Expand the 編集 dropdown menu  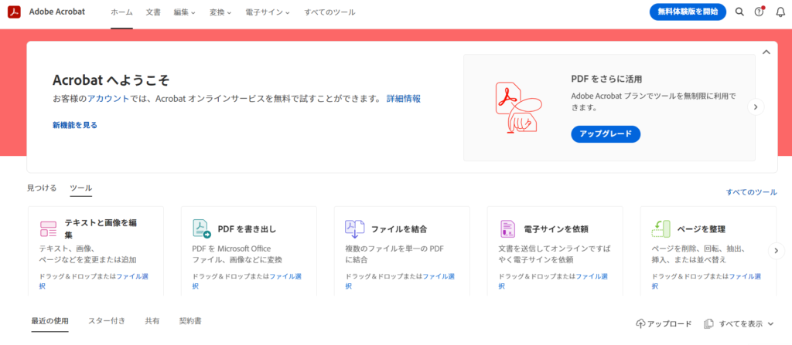coord(184,12)
